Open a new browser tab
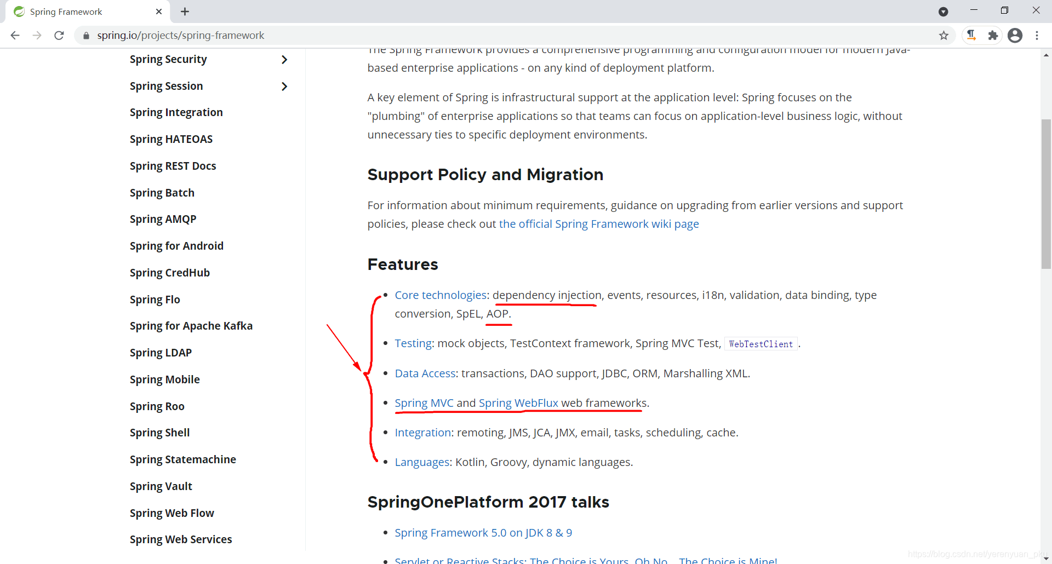 [x=185, y=11]
